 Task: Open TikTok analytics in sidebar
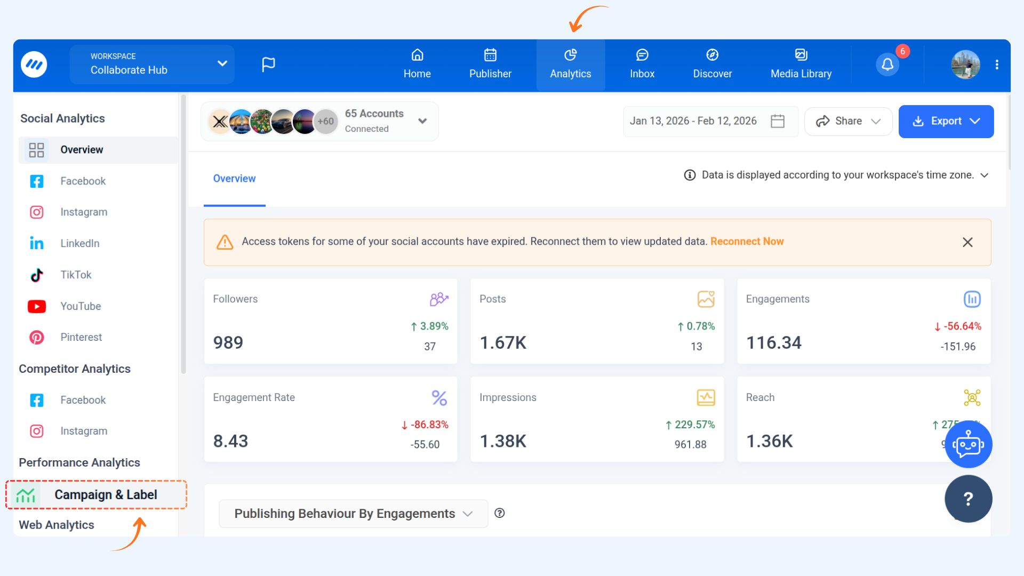[76, 275]
